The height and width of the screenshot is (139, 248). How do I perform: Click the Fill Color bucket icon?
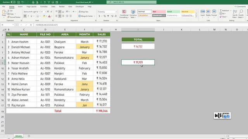pos(44,16)
